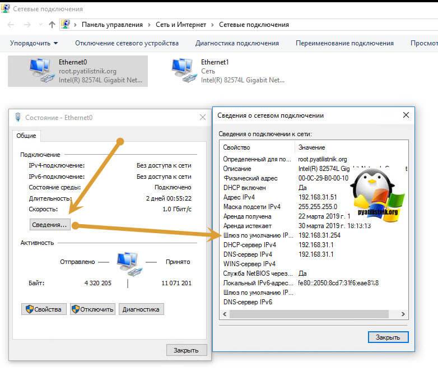Select the Ethernet0 network adapter icon
Image resolution: width=438 pixels, height=371 pixels.
[41, 71]
